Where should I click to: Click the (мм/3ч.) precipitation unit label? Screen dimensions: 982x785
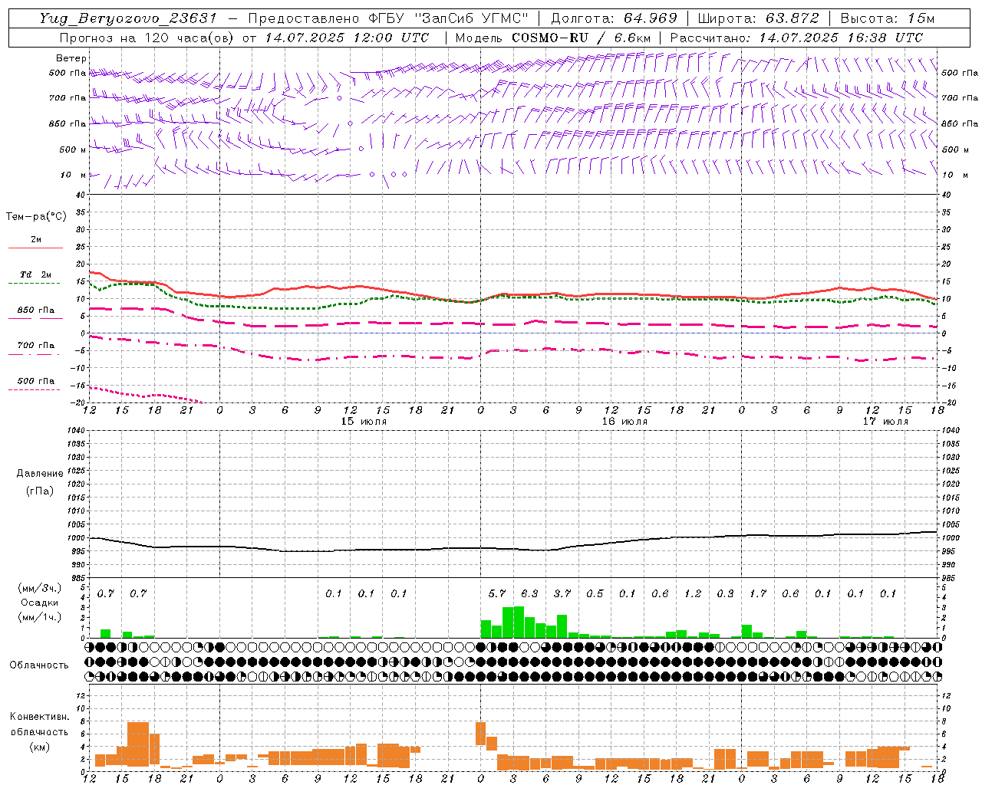39,588
